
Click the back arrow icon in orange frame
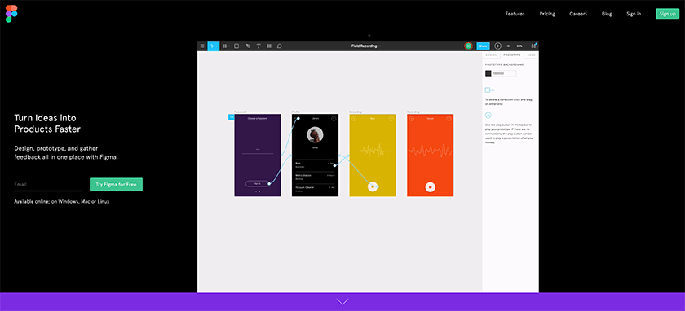[x=412, y=119]
